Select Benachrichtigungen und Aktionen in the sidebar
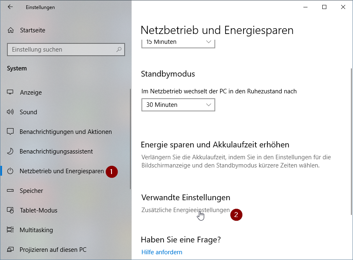The width and height of the screenshot is (353, 260). click(x=66, y=131)
